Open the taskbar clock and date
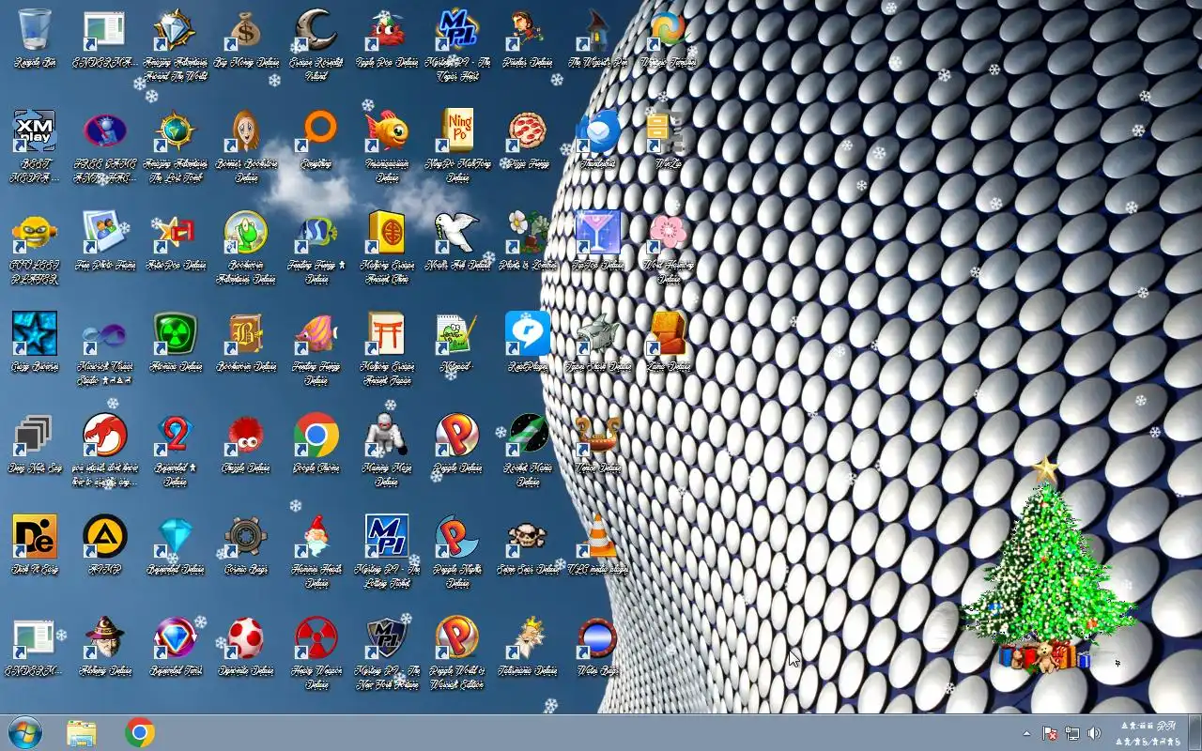This screenshot has width=1202, height=751. [x=1148, y=733]
